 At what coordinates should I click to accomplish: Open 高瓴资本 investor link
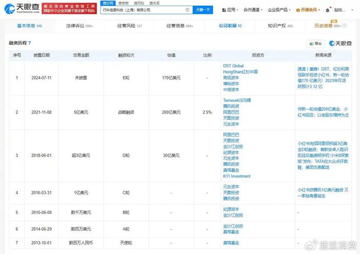tap(231, 78)
